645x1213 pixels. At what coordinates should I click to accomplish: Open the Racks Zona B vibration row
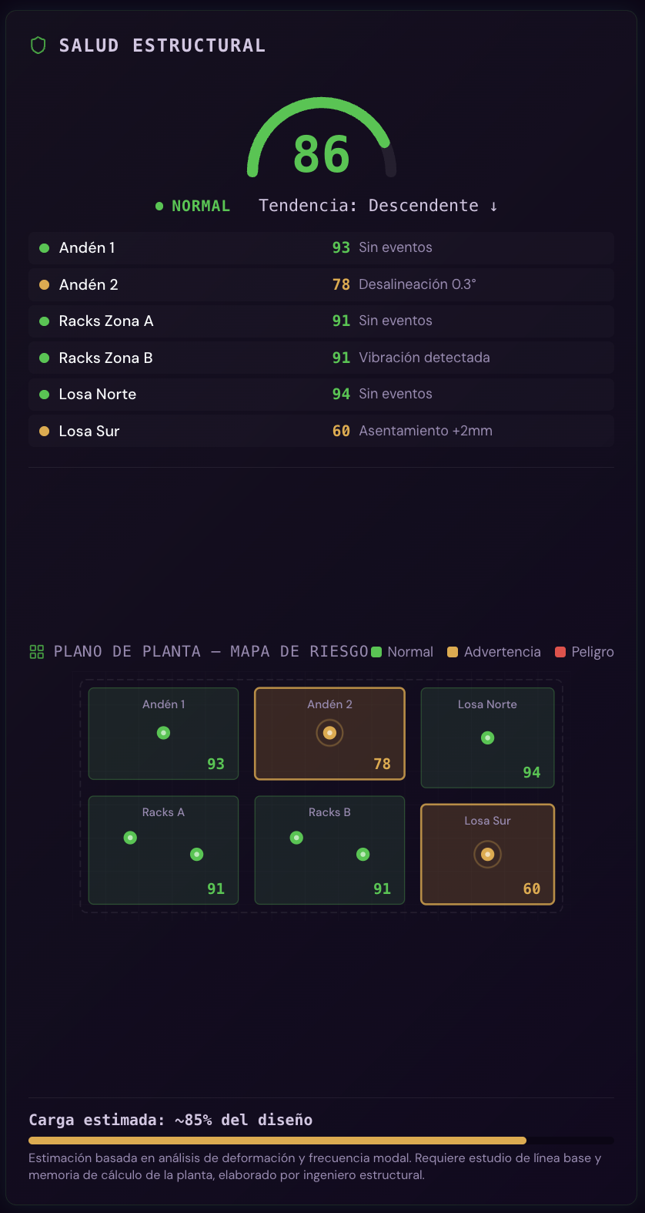[321, 358]
